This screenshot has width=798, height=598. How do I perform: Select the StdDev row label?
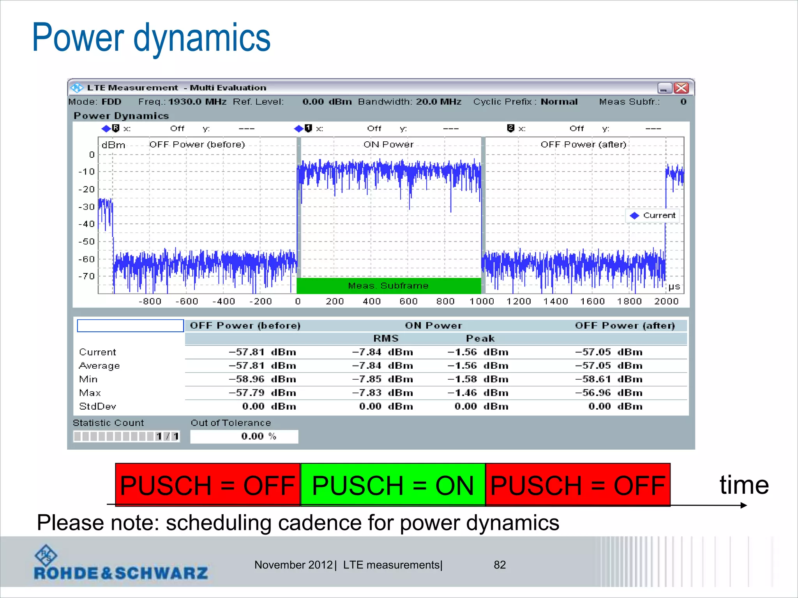97,406
